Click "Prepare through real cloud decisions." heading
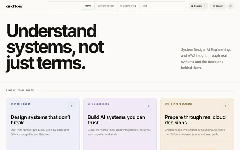The width and height of the screenshot is (240, 150). [x=195, y=120]
